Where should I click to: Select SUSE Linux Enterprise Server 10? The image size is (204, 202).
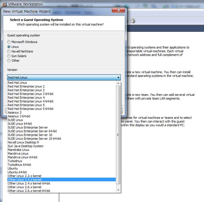[61, 135]
